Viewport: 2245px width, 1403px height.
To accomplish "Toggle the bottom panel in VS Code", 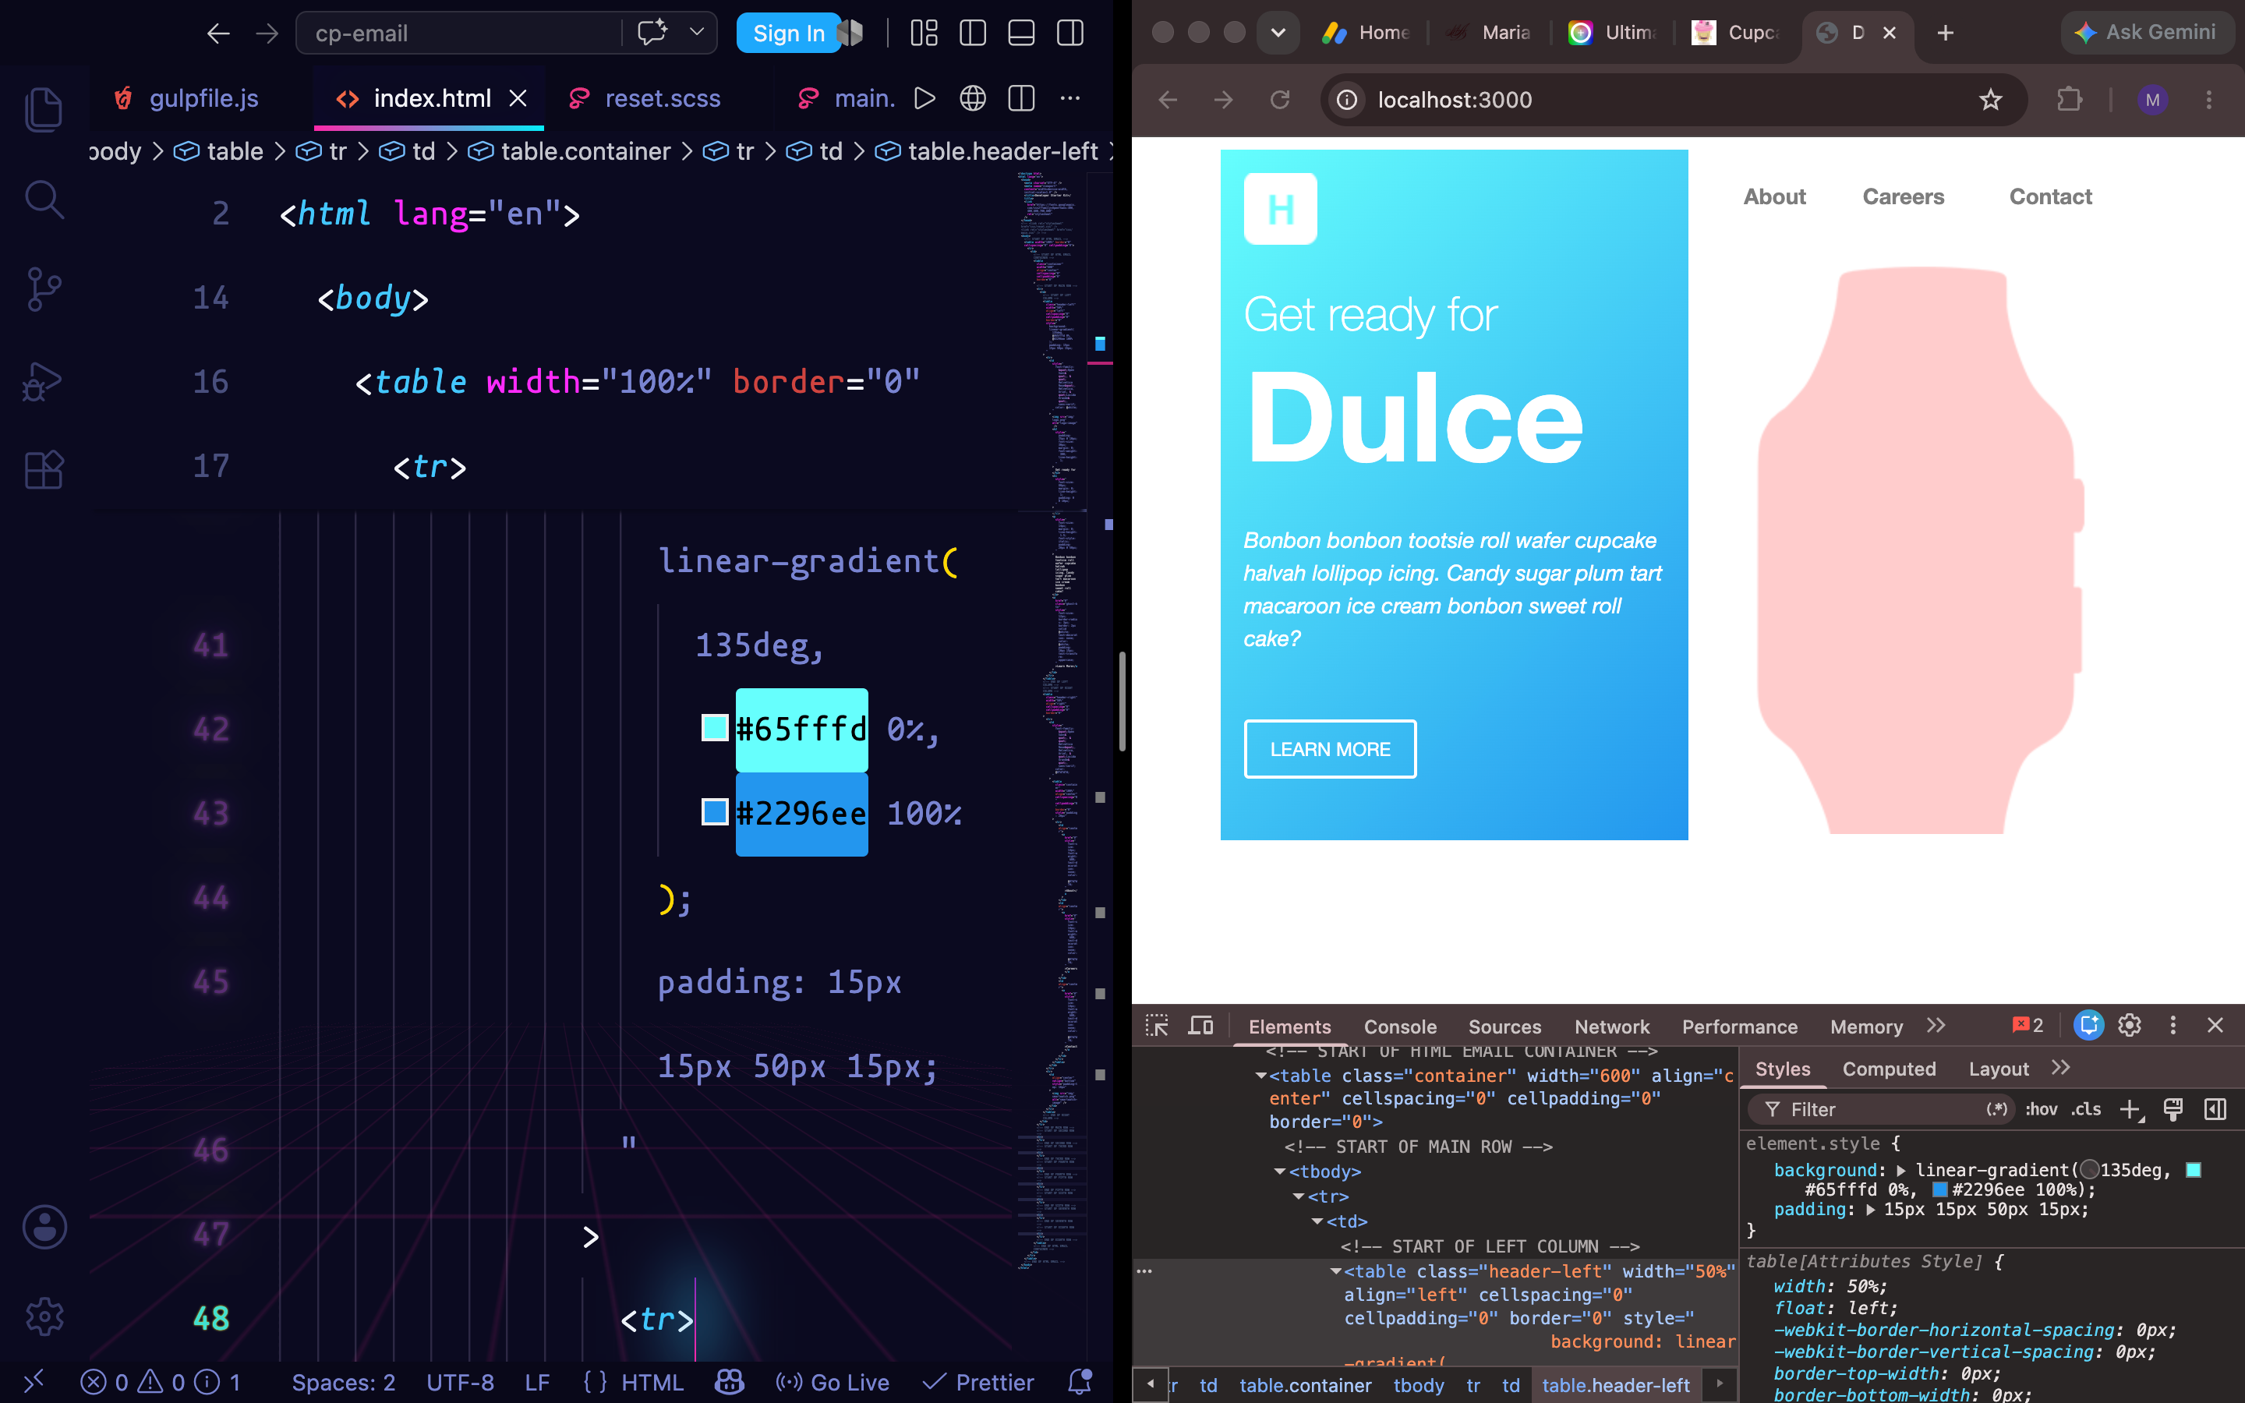I will tap(1021, 34).
